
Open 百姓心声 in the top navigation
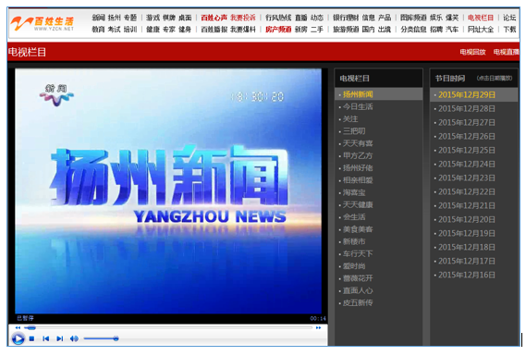pos(214,18)
